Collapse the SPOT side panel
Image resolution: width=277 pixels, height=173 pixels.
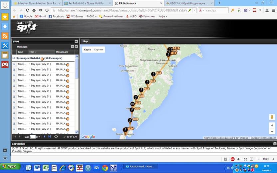click(x=76, y=42)
